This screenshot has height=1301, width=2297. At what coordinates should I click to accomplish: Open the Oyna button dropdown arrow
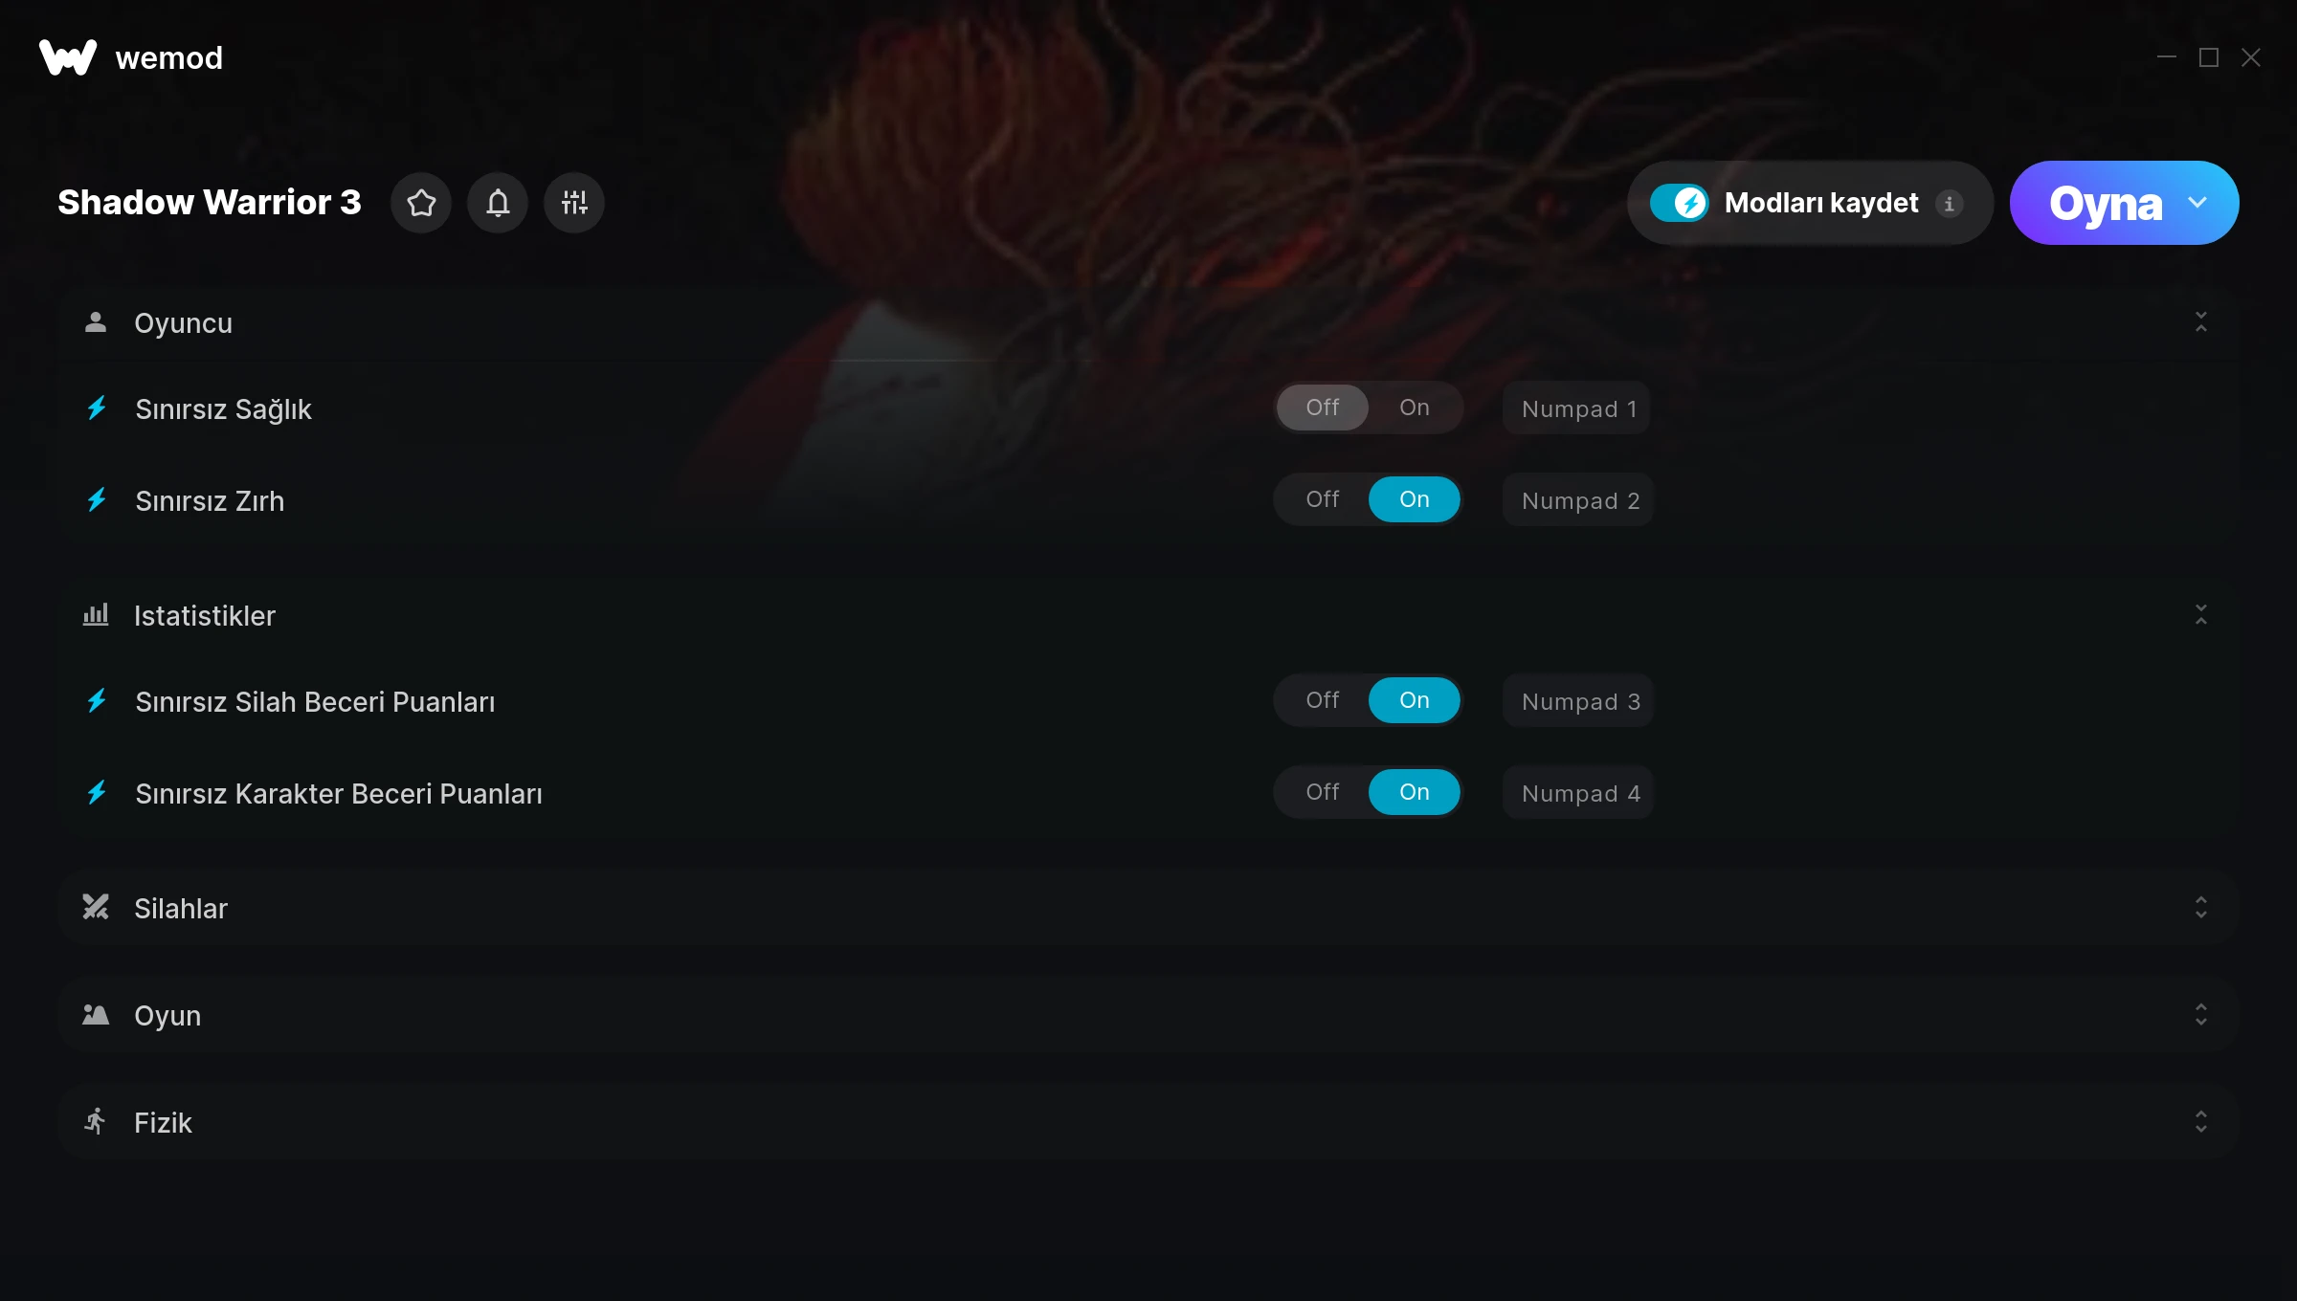tap(2197, 203)
